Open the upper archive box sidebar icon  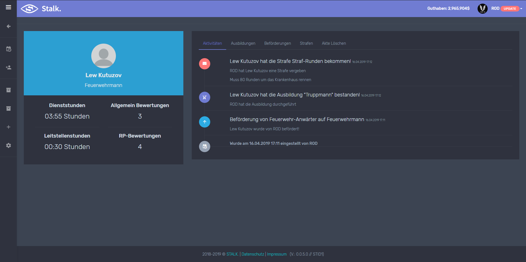point(8,90)
